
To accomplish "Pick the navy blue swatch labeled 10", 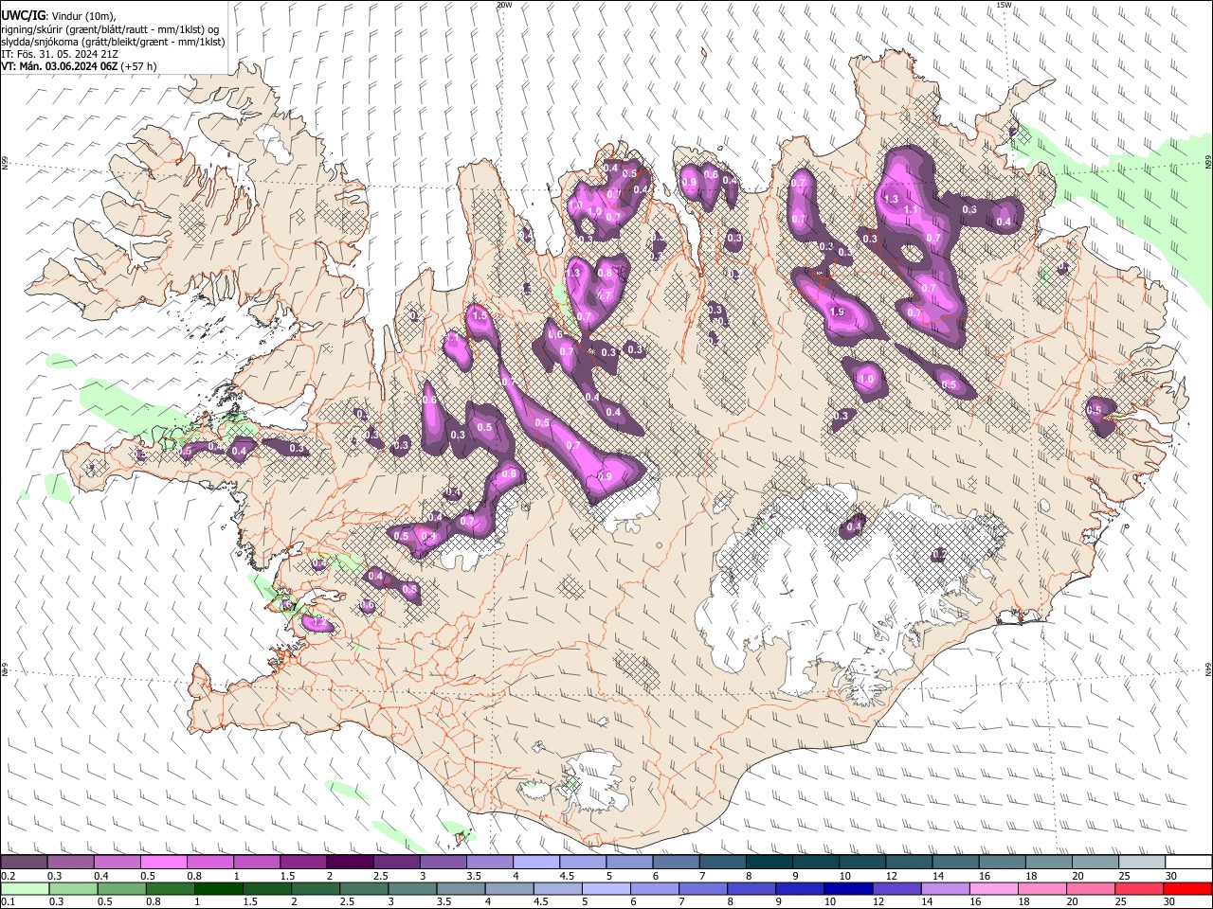I will [847, 889].
